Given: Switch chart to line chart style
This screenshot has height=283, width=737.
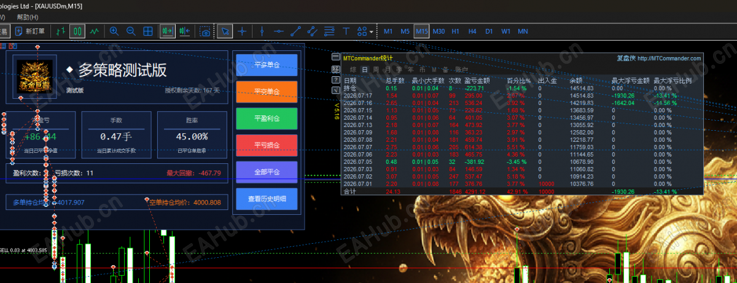Looking at the screenshot, I should 95,31.
